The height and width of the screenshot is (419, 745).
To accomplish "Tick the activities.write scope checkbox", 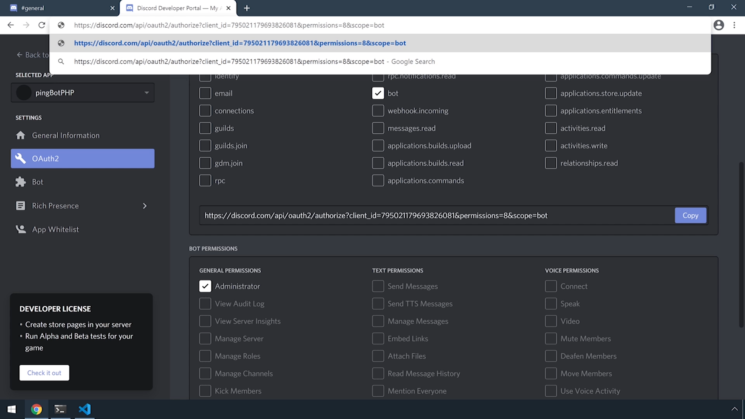I will 551,145.
